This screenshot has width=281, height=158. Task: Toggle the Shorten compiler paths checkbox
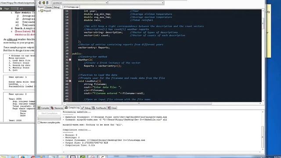click(39, 123)
